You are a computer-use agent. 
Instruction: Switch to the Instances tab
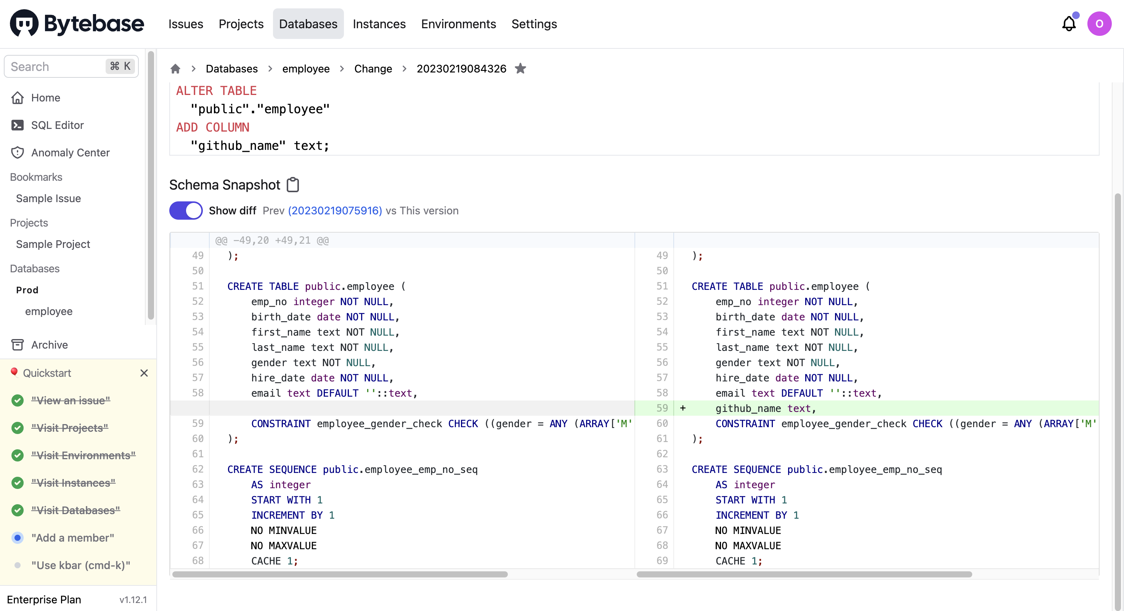[x=379, y=24]
